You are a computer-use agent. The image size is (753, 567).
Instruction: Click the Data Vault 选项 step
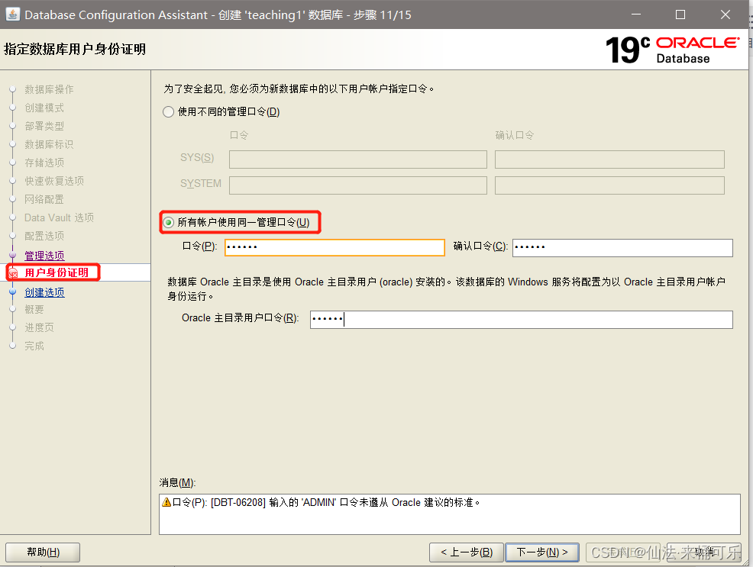[59, 217]
